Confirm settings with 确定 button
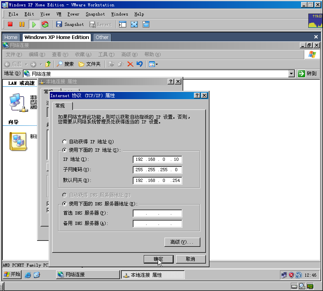 (159, 259)
